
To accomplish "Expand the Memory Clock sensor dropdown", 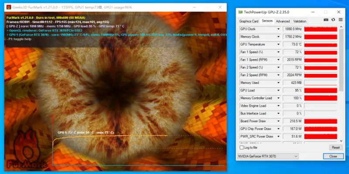I will [x=278, y=37].
